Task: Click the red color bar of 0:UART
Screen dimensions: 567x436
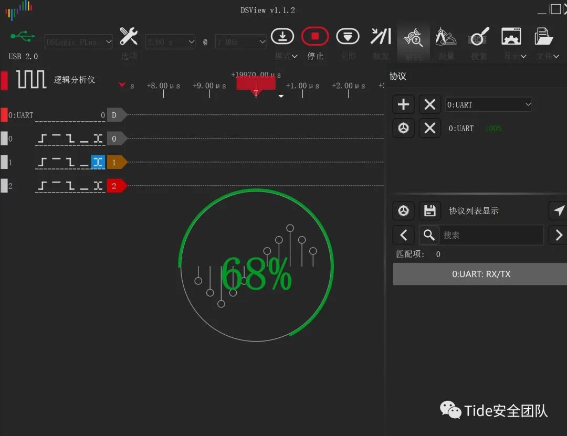Action: pyautogui.click(x=4, y=115)
